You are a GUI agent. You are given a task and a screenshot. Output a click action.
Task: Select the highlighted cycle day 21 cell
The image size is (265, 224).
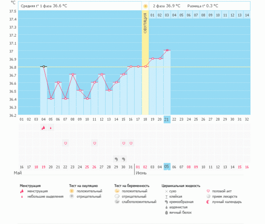pyautogui.click(x=167, y=119)
